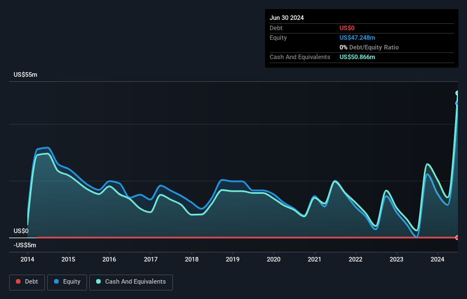Click the 2017 x-axis label
The width and height of the screenshot is (467, 299).
click(151, 259)
